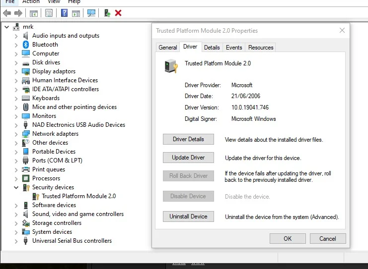Click the Audio inputs and outputs speaker icon
The width and height of the screenshot is (368, 269).
(x=26, y=36)
